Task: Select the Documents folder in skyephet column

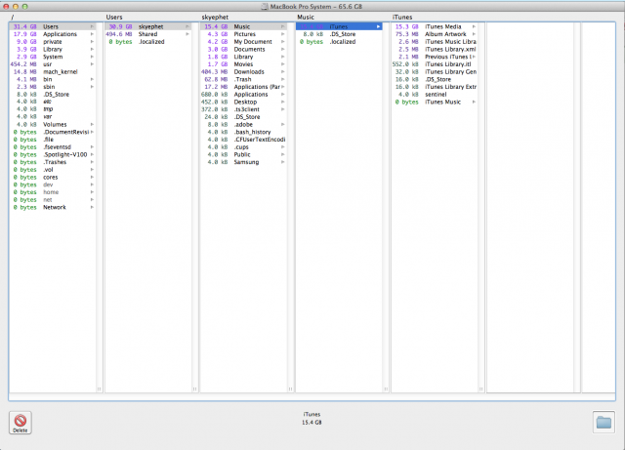Action: pyautogui.click(x=243, y=50)
